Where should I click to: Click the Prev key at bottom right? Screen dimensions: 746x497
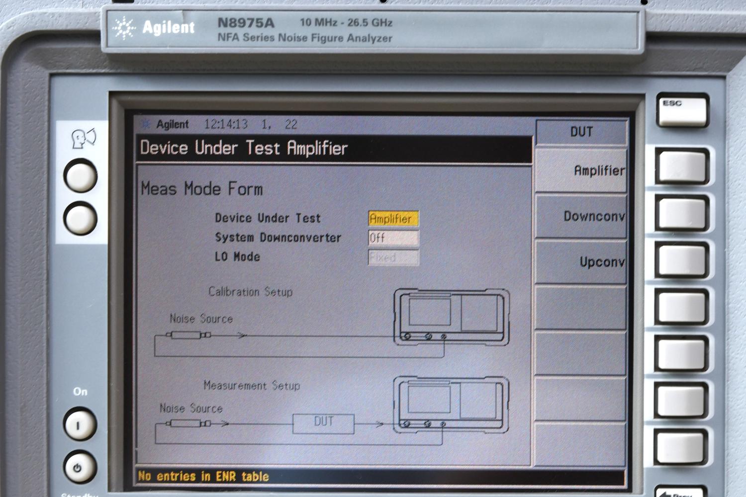[x=680, y=491]
